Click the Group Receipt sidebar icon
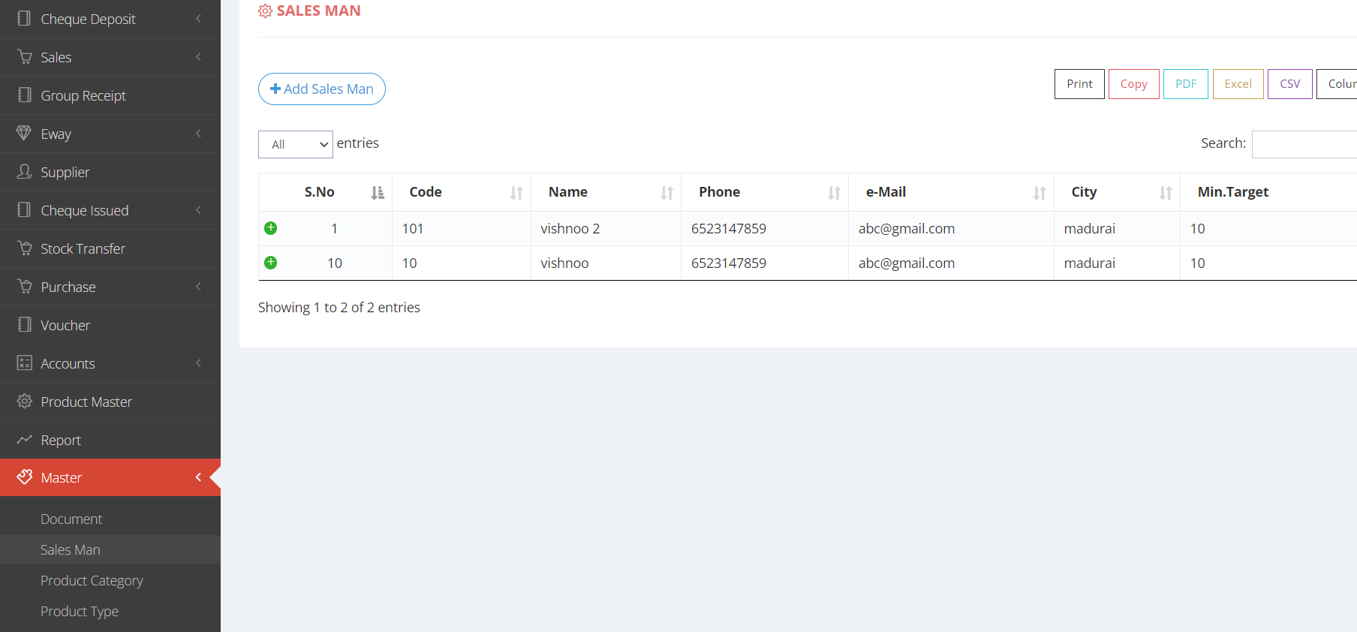Screen dimensions: 1357x632 (x=24, y=95)
